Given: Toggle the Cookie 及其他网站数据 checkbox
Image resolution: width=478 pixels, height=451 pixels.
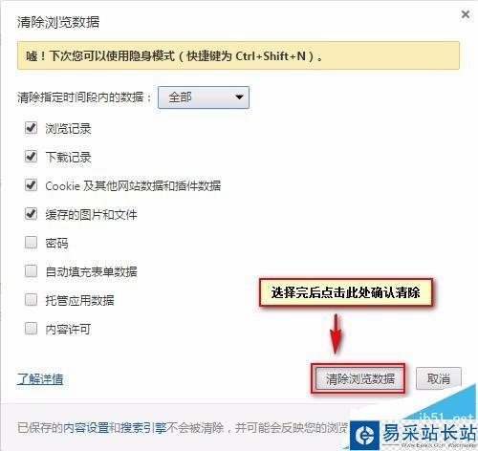Looking at the screenshot, I should point(31,185).
